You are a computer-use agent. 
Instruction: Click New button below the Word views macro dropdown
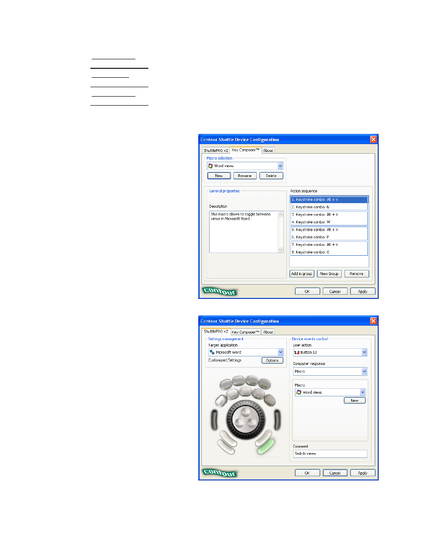[x=355, y=400]
